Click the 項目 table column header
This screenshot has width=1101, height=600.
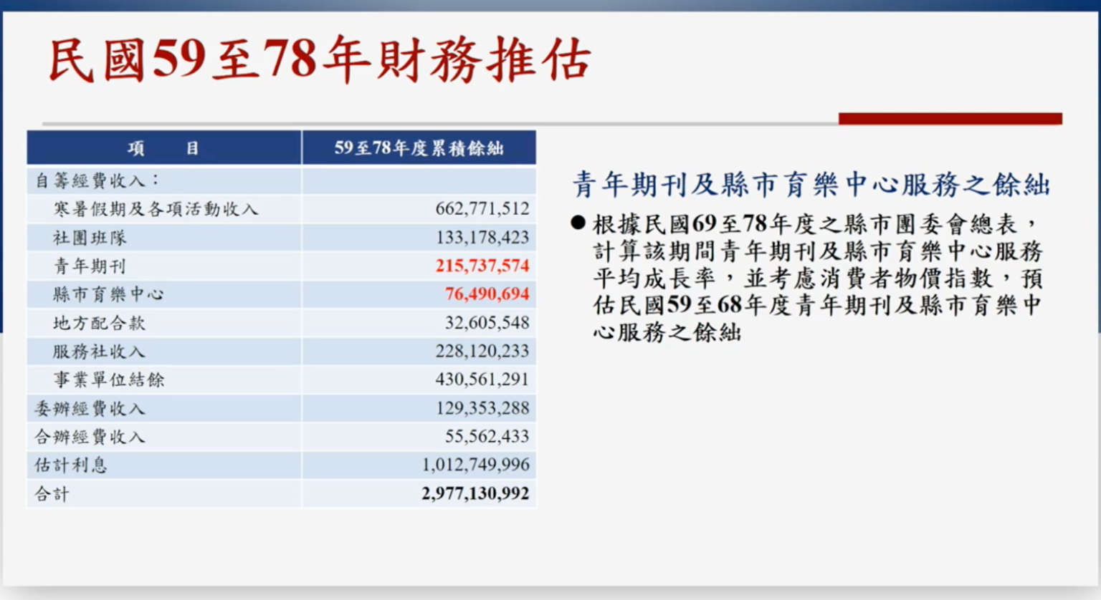point(163,148)
